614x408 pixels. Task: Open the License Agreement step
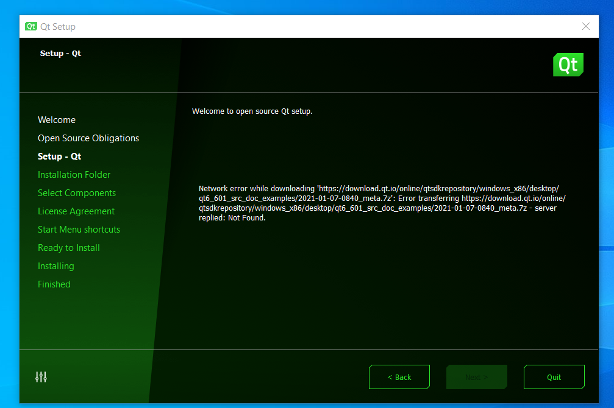coord(76,211)
